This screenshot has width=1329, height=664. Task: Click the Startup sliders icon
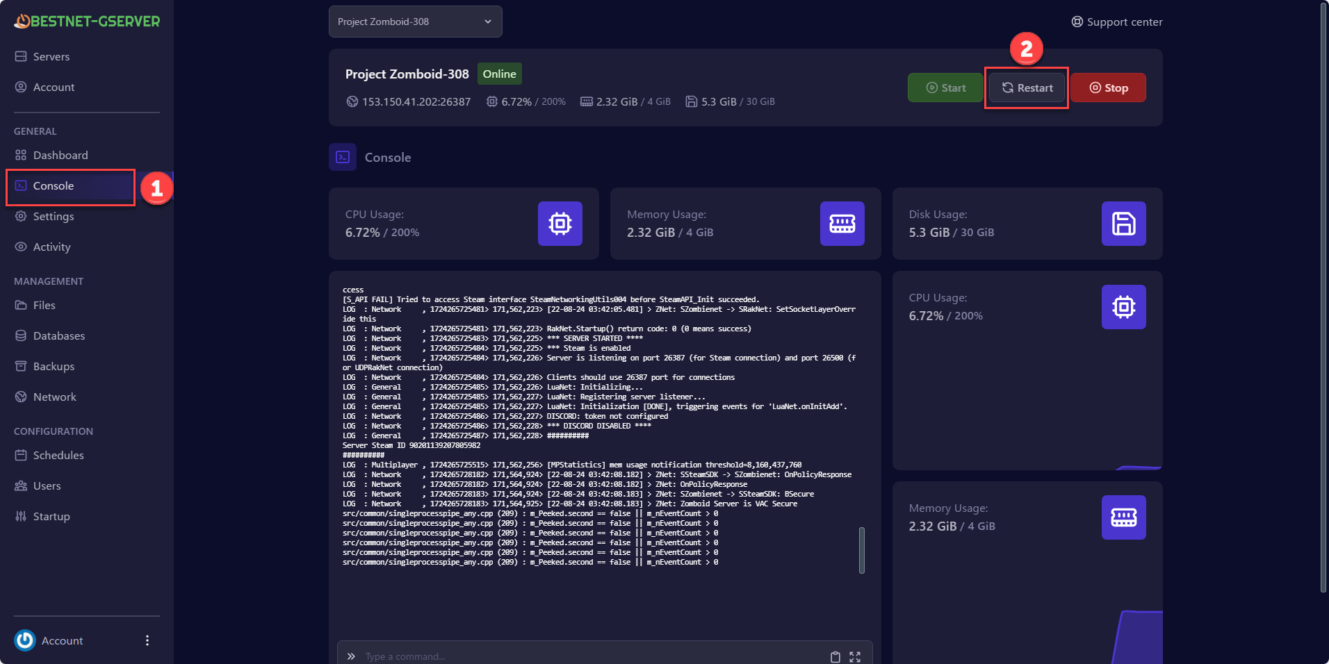click(21, 516)
